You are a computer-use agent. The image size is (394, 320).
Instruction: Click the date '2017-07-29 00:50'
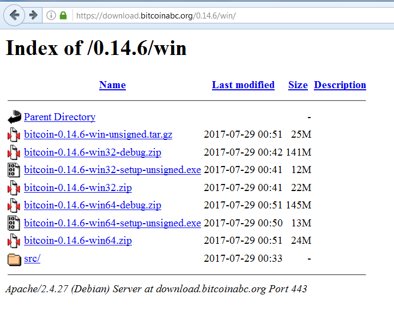243,223
